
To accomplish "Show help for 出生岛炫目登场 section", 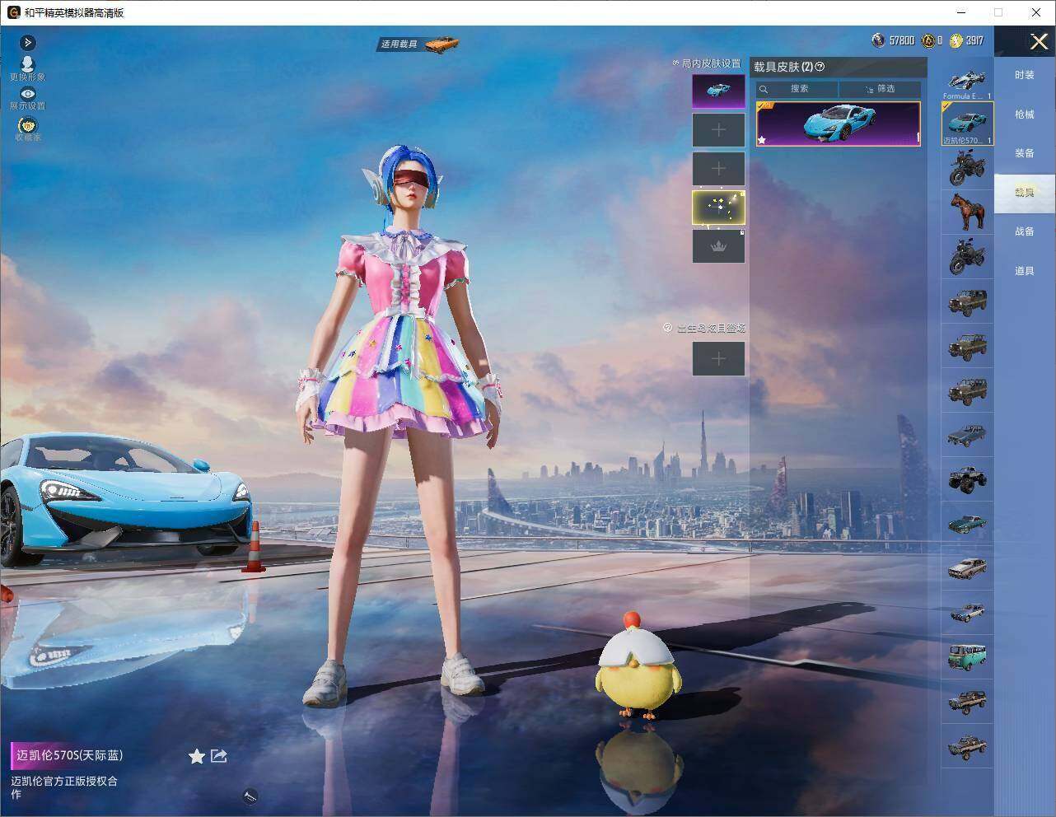I will point(668,328).
